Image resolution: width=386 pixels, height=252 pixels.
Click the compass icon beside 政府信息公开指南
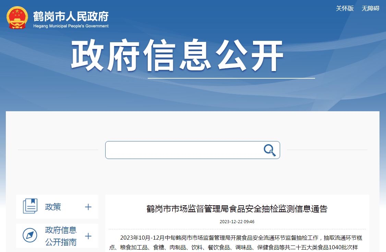tap(30, 235)
